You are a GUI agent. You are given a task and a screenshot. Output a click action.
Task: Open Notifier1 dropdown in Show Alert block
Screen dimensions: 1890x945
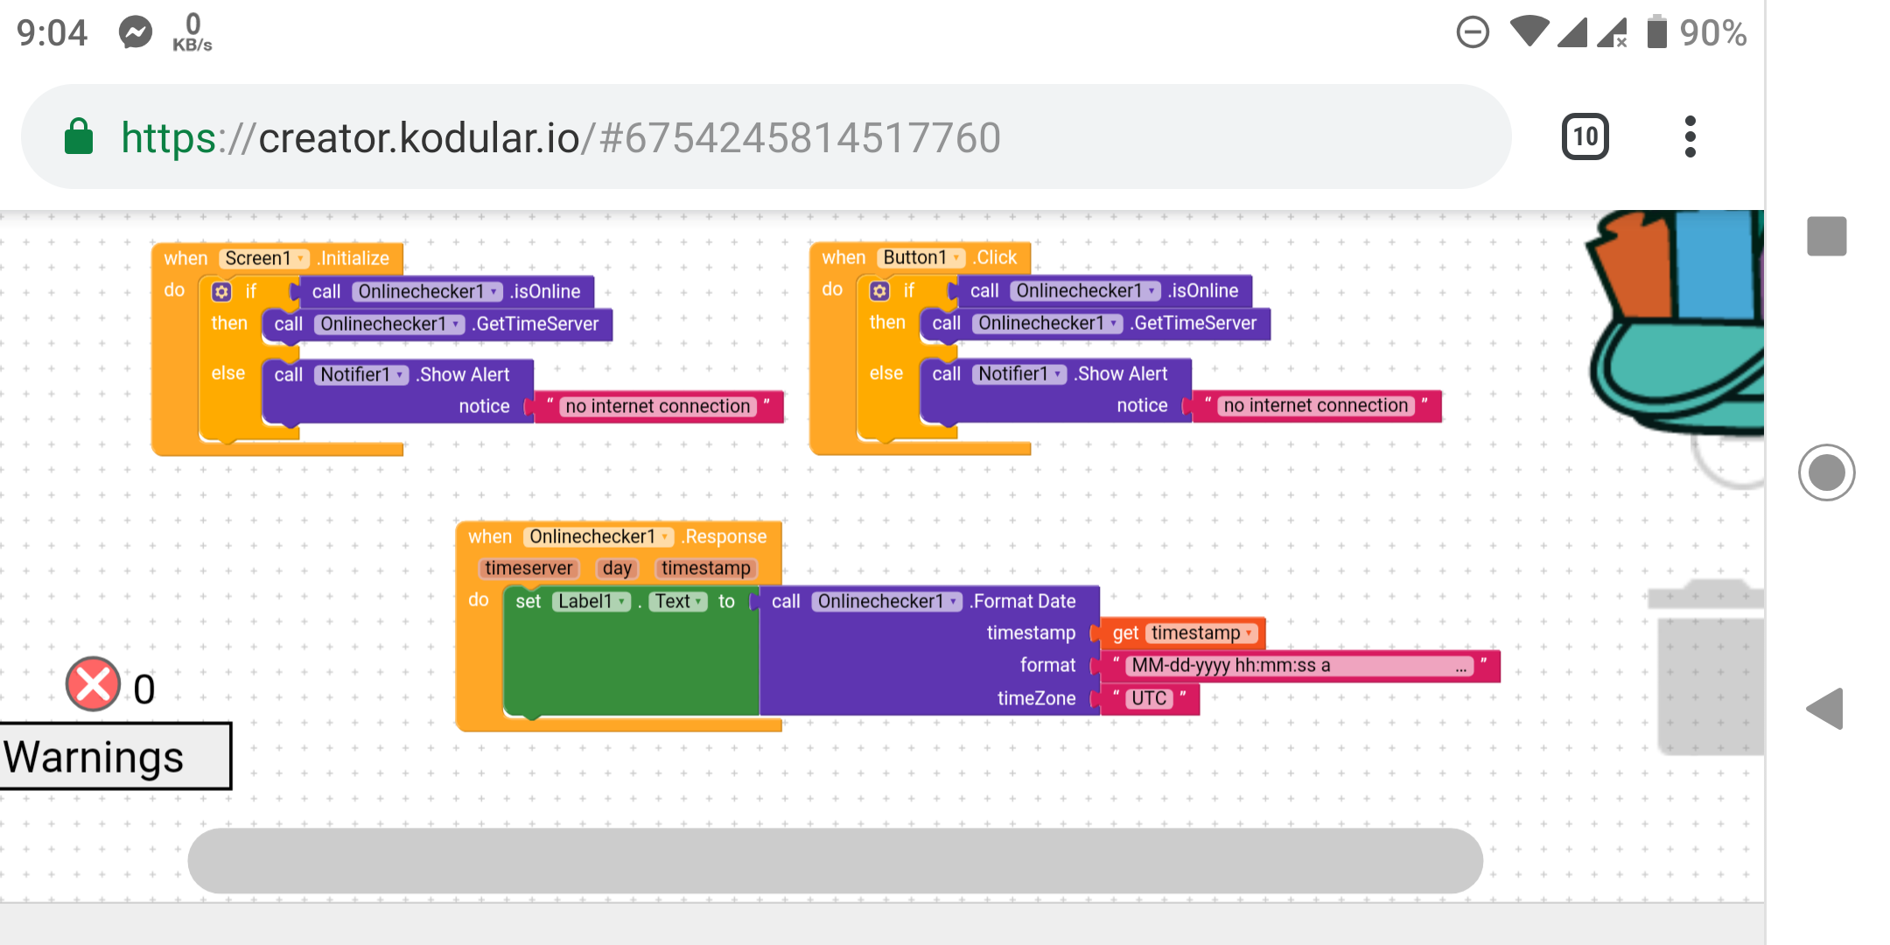pos(398,374)
